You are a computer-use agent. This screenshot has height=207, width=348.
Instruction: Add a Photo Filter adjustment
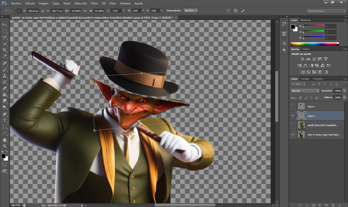[x=317, y=65]
